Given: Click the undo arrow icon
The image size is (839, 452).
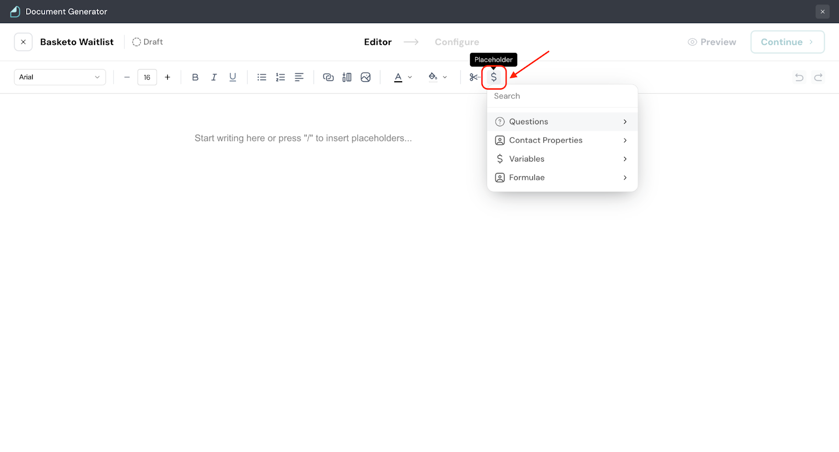Looking at the screenshot, I should point(799,77).
